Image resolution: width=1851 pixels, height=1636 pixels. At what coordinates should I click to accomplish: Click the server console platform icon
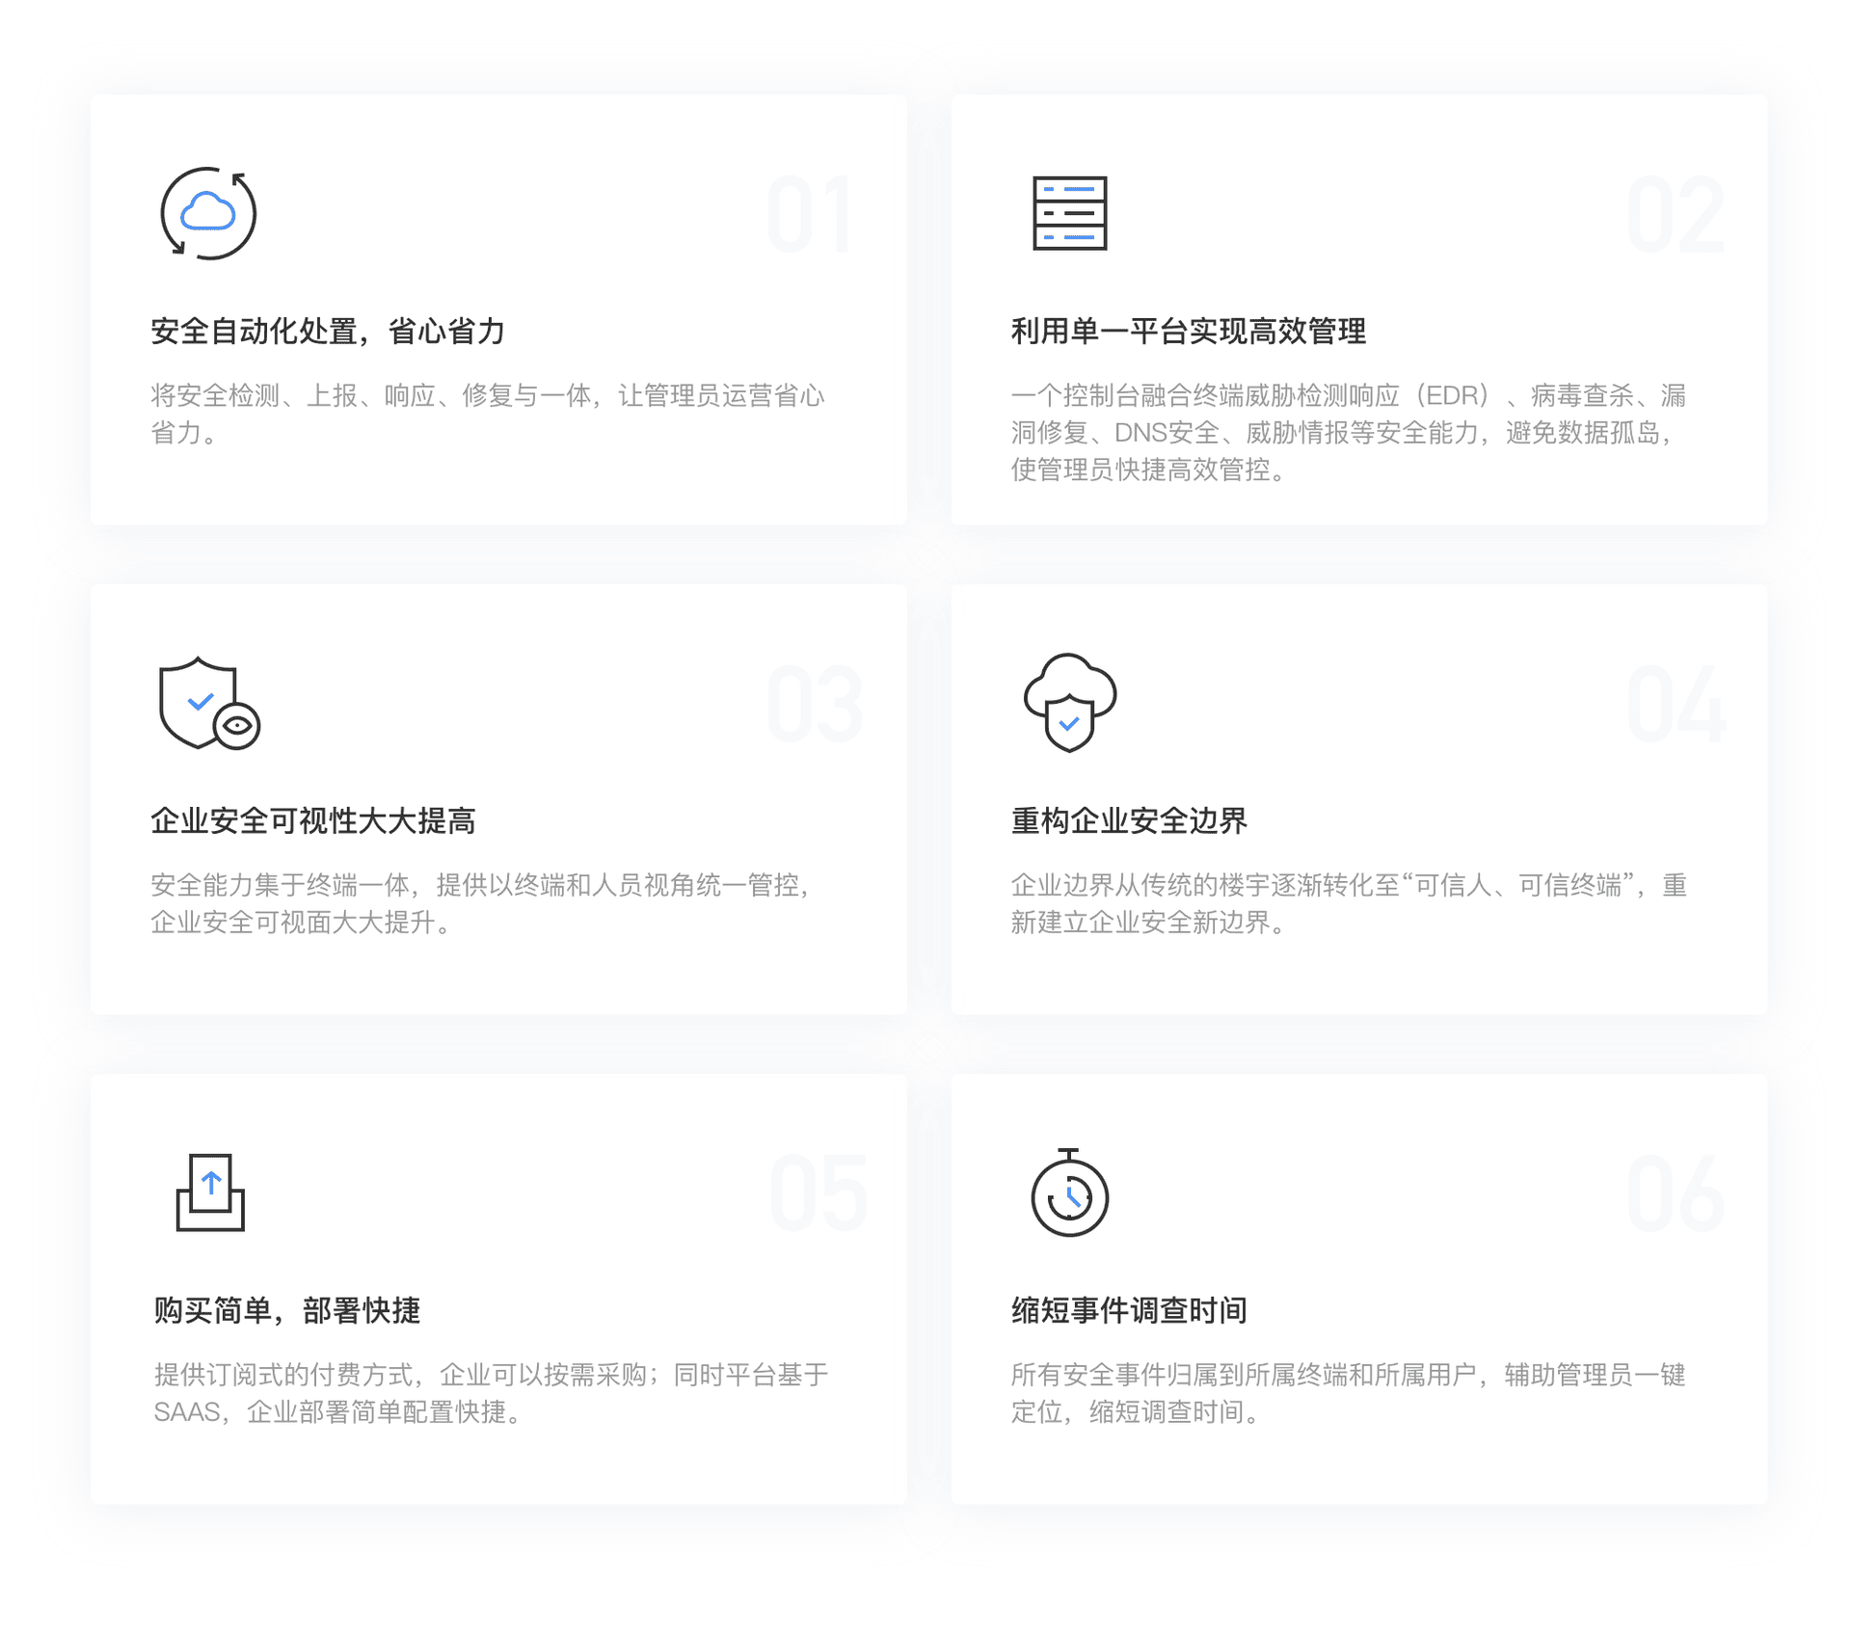point(1069,213)
